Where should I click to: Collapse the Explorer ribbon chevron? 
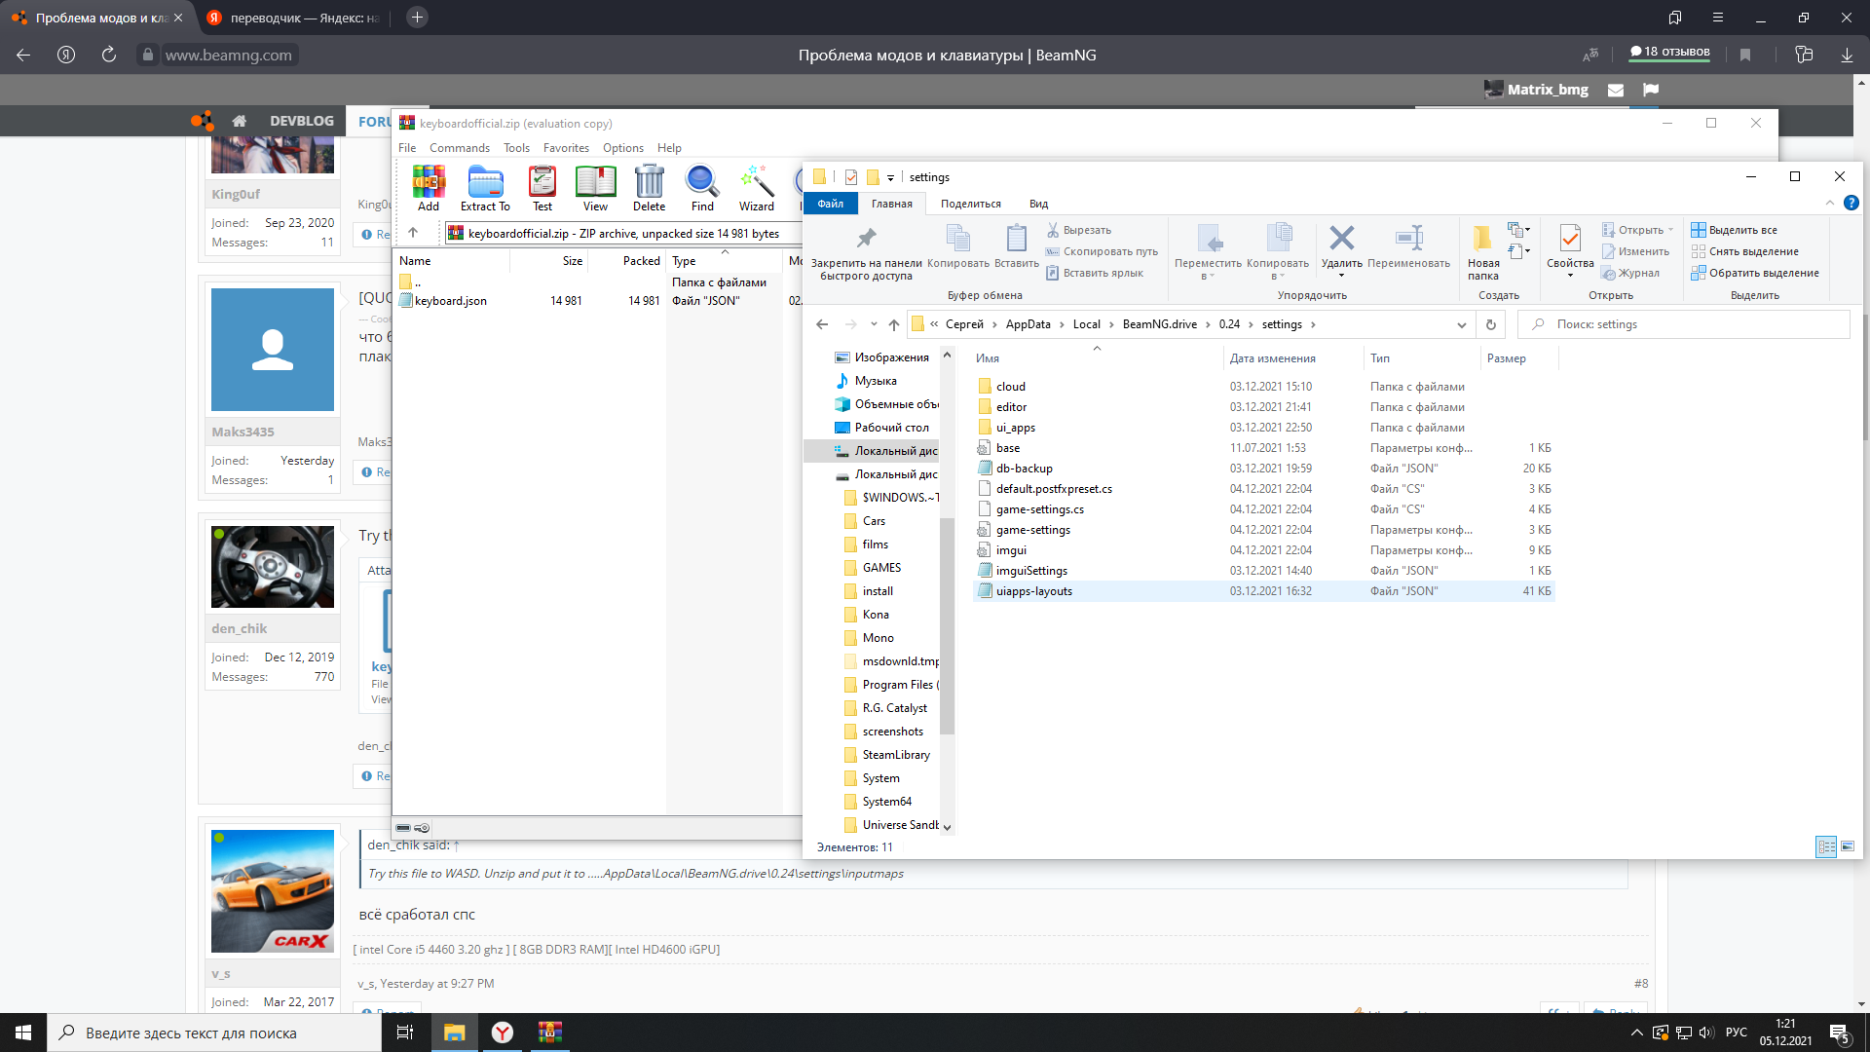(1830, 203)
